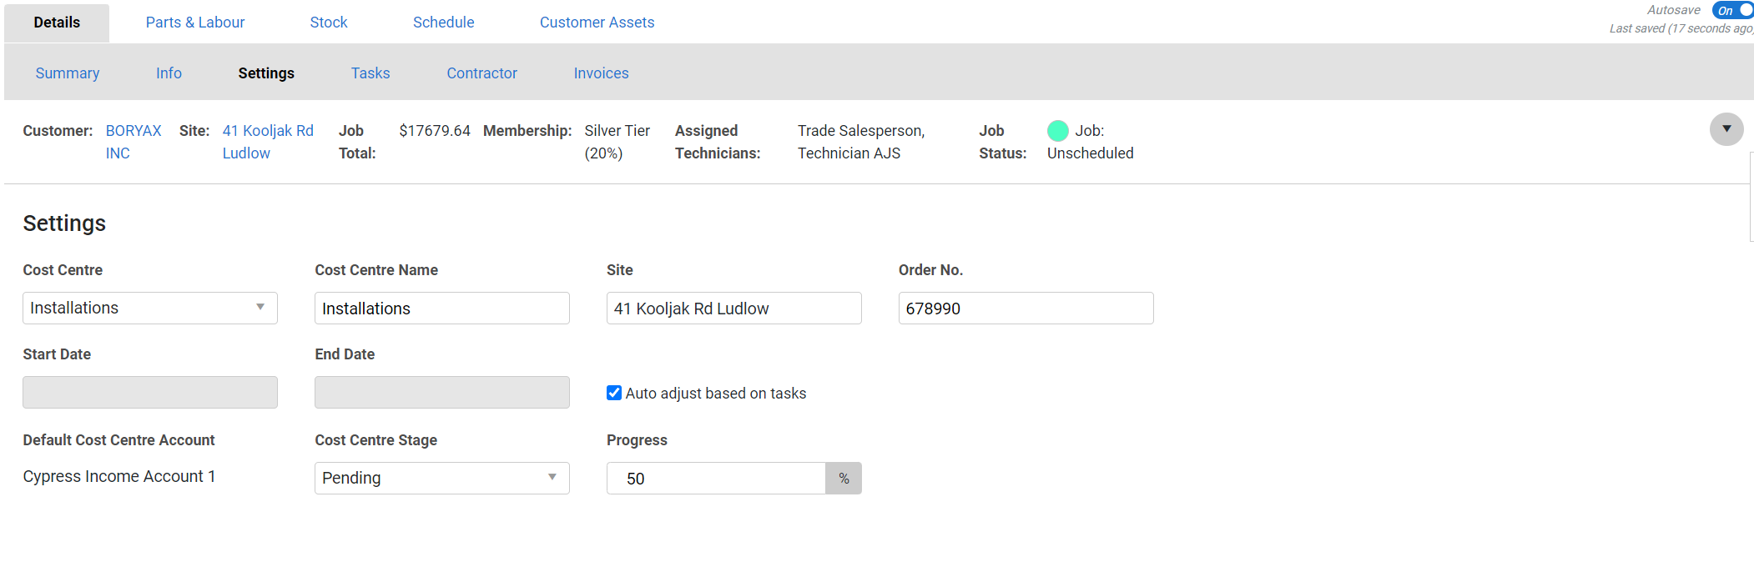The width and height of the screenshot is (1754, 567).
Task: Click the green job status indicator
Action: (1058, 131)
